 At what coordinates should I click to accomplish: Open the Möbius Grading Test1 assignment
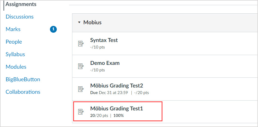(x=117, y=108)
